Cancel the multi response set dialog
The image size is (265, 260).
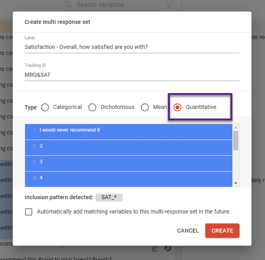[188, 231]
